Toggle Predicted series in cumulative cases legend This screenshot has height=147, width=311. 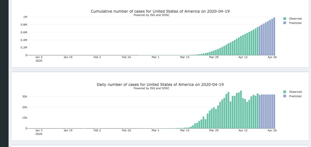point(295,23)
